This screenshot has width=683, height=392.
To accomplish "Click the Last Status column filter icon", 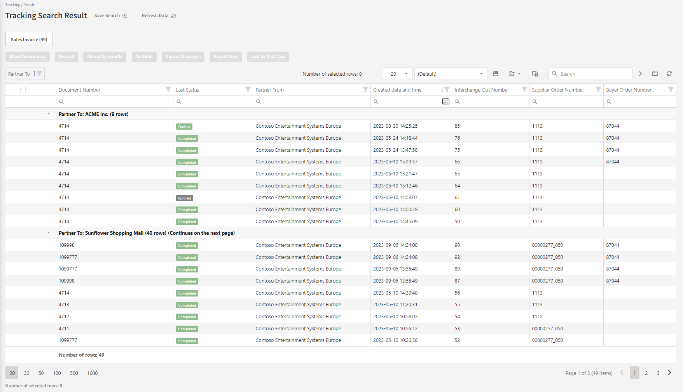I will pyautogui.click(x=248, y=90).
